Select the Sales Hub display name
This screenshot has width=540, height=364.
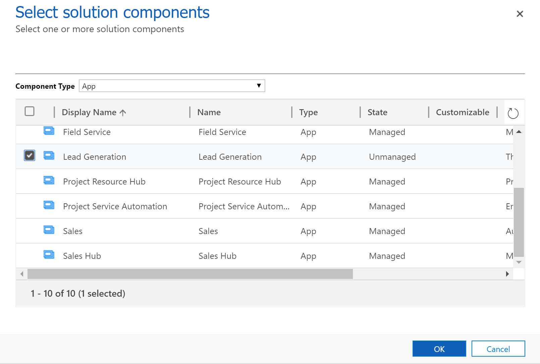[x=82, y=256]
